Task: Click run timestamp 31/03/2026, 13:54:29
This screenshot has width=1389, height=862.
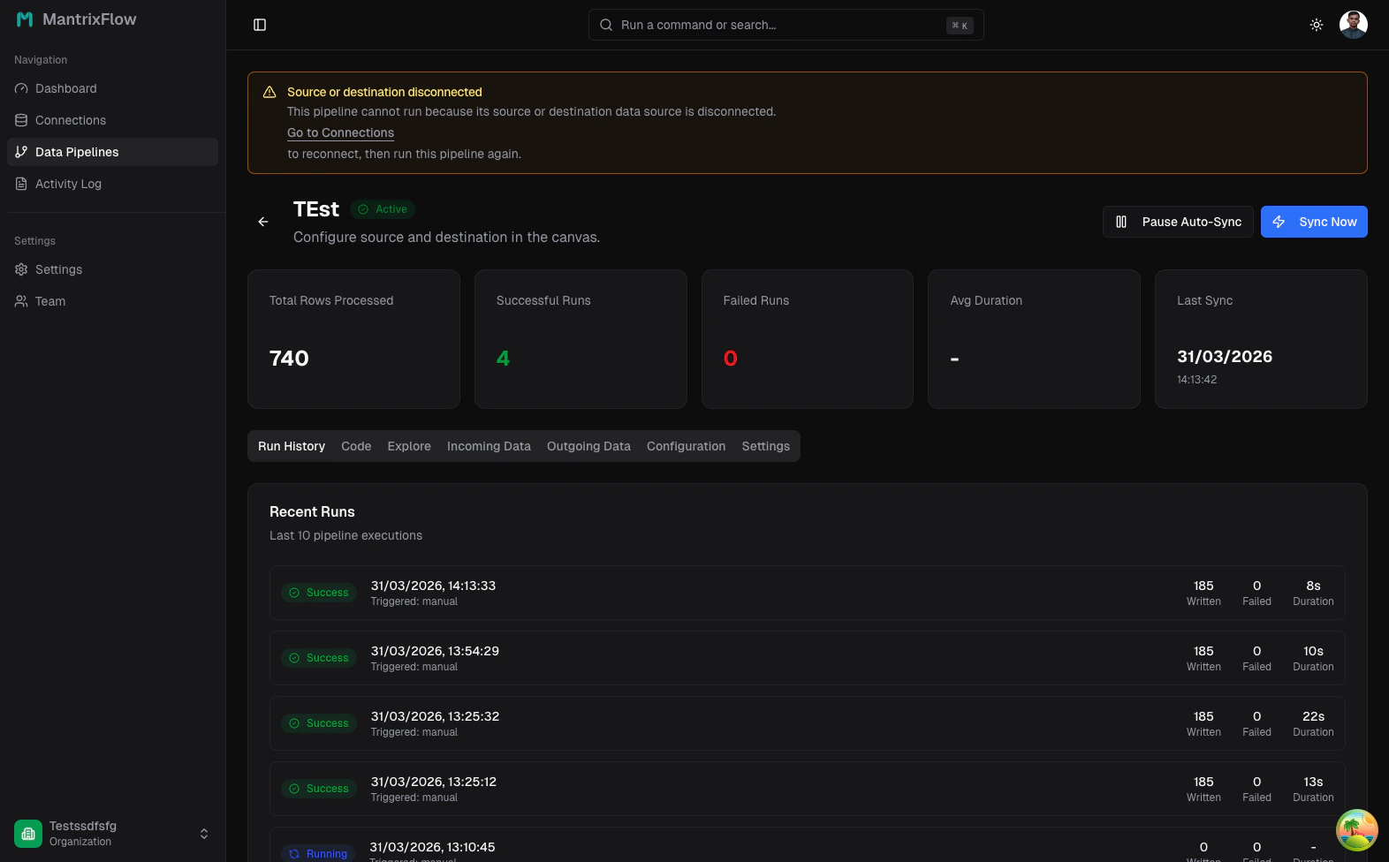Action: 435,651
